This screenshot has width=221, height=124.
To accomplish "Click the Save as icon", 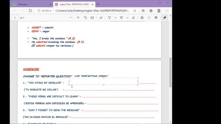I will 156,18.
